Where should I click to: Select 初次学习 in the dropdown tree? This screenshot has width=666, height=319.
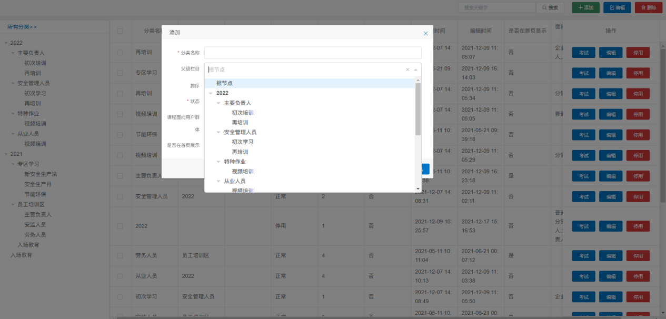coord(243,142)
